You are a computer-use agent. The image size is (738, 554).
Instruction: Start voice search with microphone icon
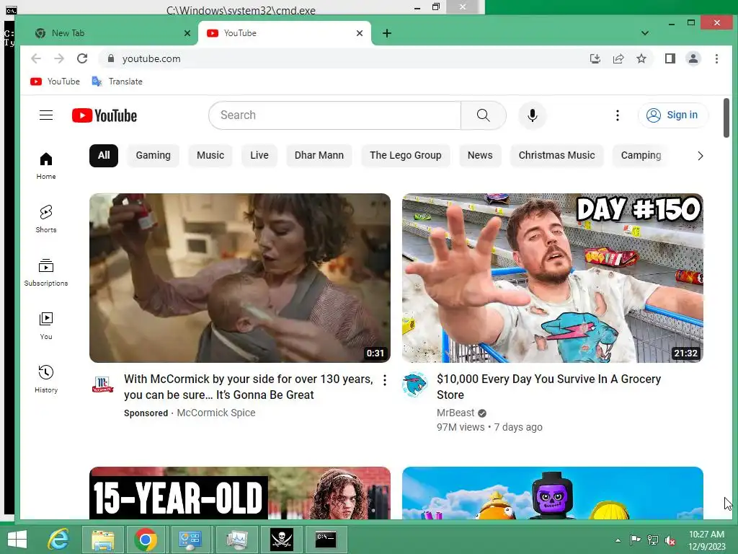coord(533,115)
